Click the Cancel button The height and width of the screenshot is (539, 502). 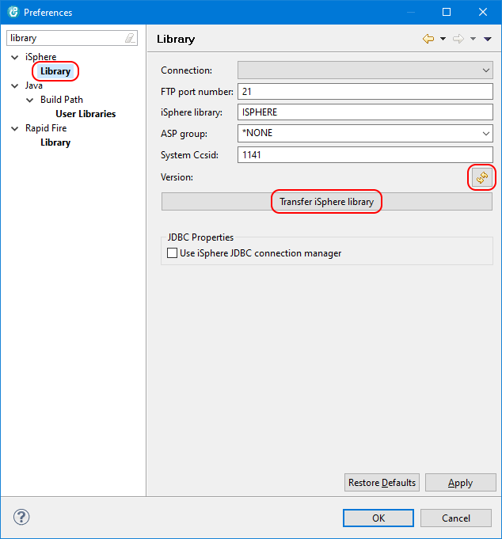[456, 518]
